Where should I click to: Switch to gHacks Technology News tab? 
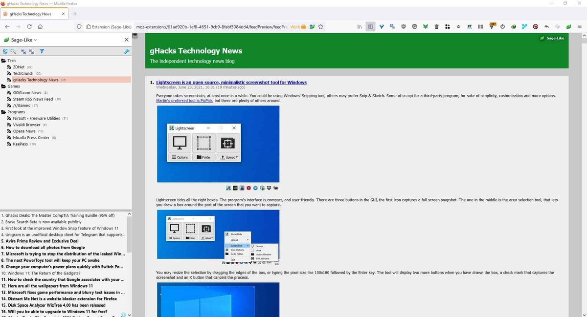click(x=35, y=14)
